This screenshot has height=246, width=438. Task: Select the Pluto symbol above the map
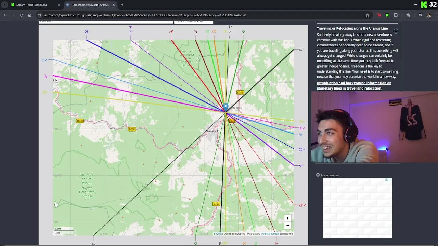pyautogui.click(x=230, y=28)
